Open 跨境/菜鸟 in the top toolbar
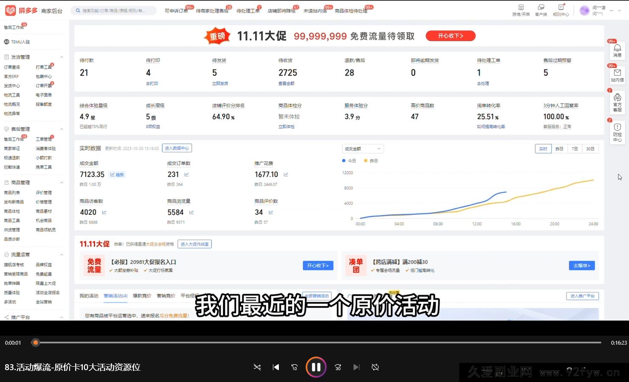The image size is (629, 382). 521,9
